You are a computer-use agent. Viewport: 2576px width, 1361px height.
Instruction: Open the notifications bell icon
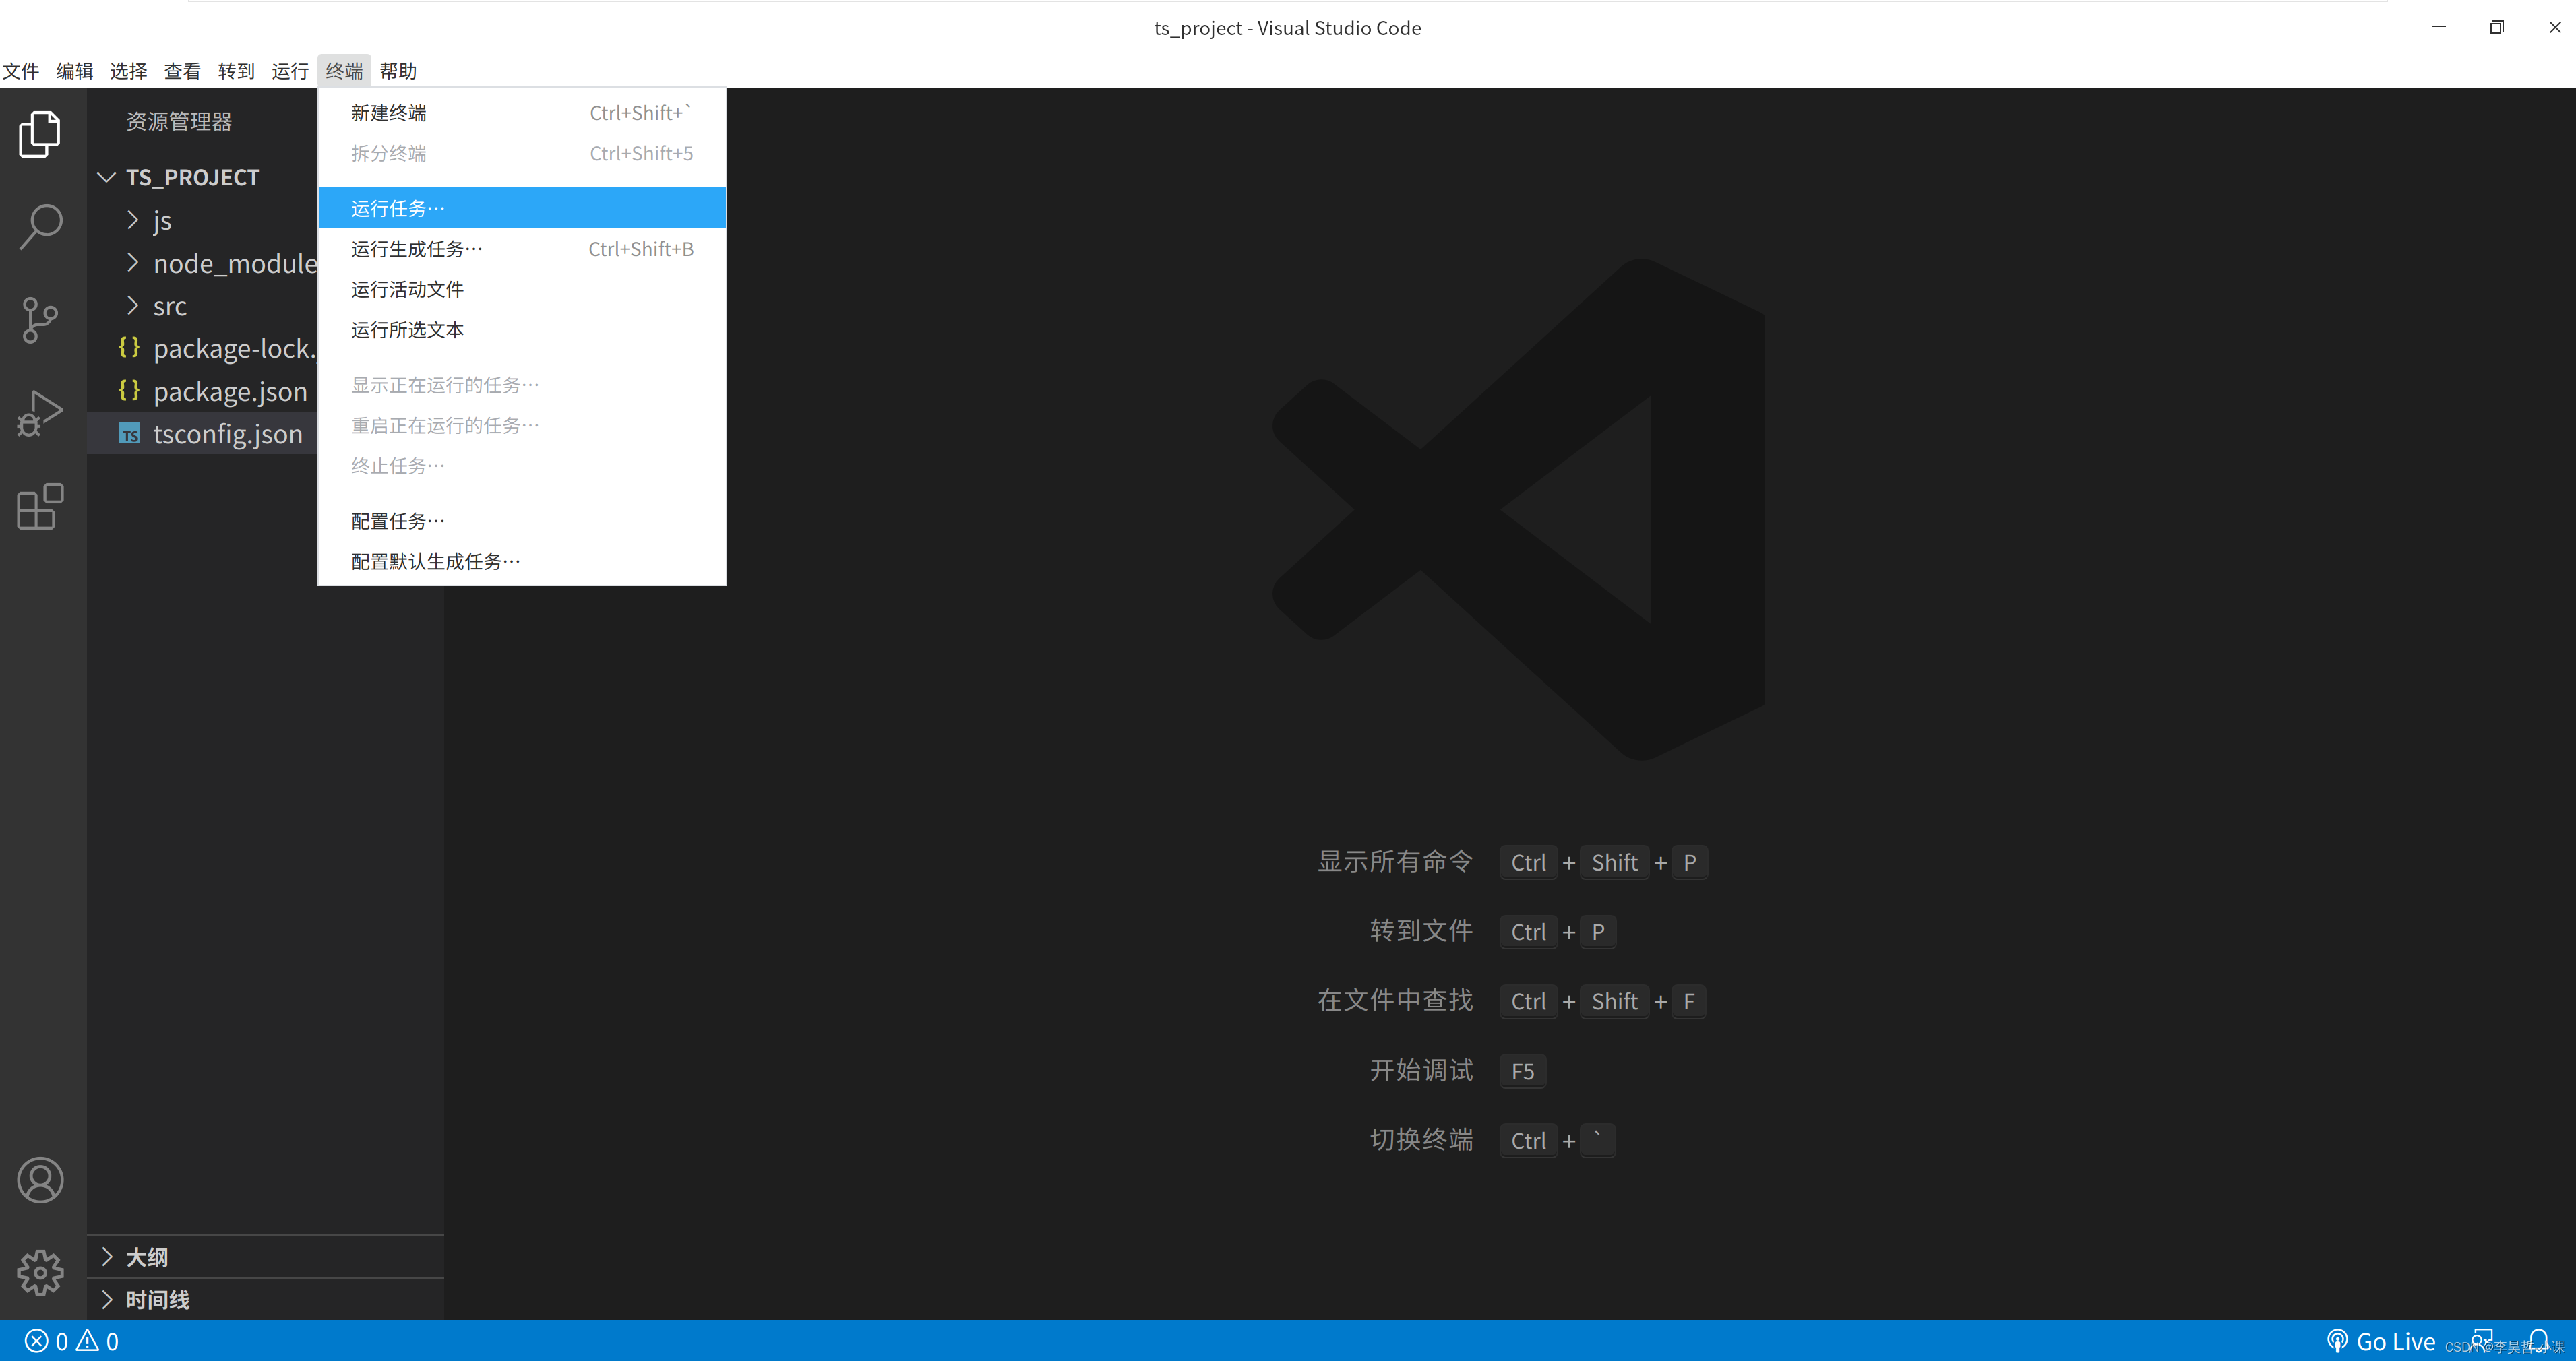(2539, 1341)
